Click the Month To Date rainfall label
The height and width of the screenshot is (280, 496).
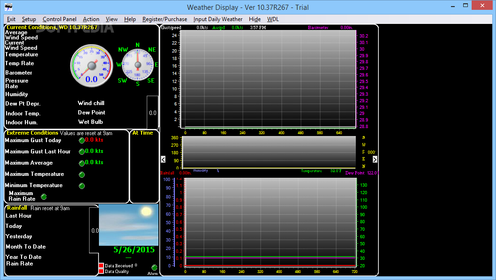click(26, 246)
